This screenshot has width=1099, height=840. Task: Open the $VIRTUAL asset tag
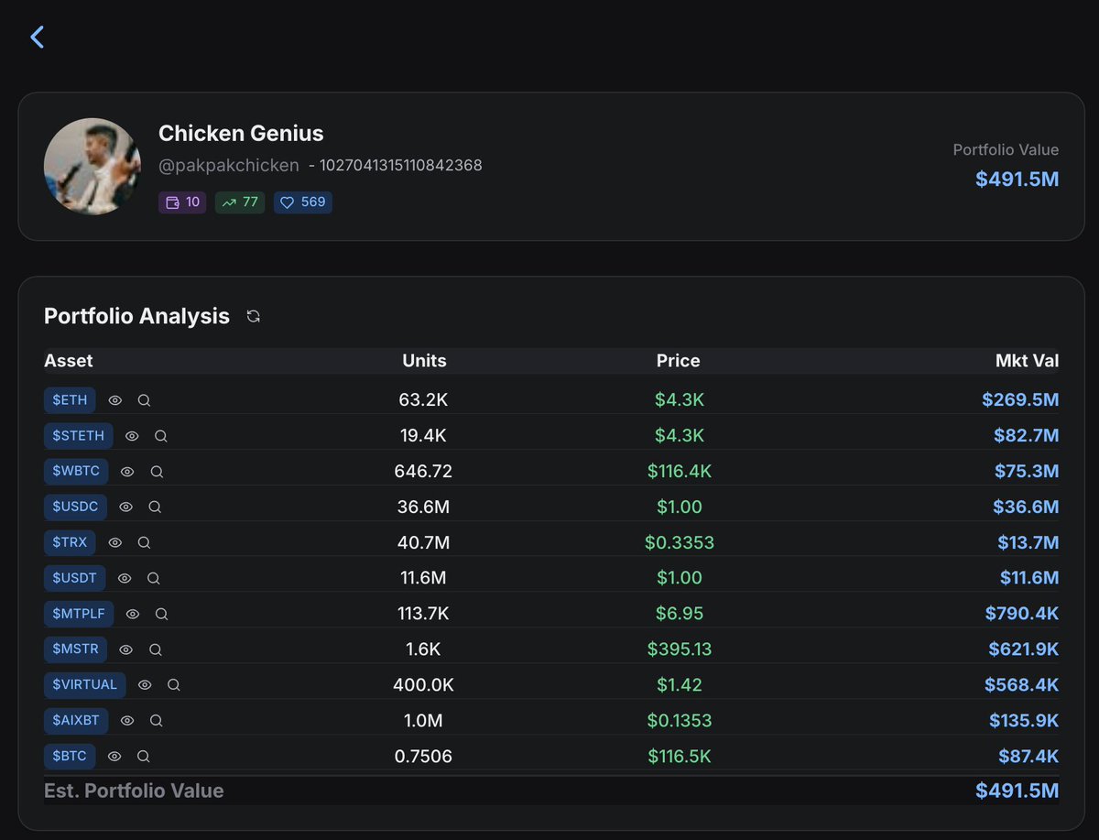(84, 684)
